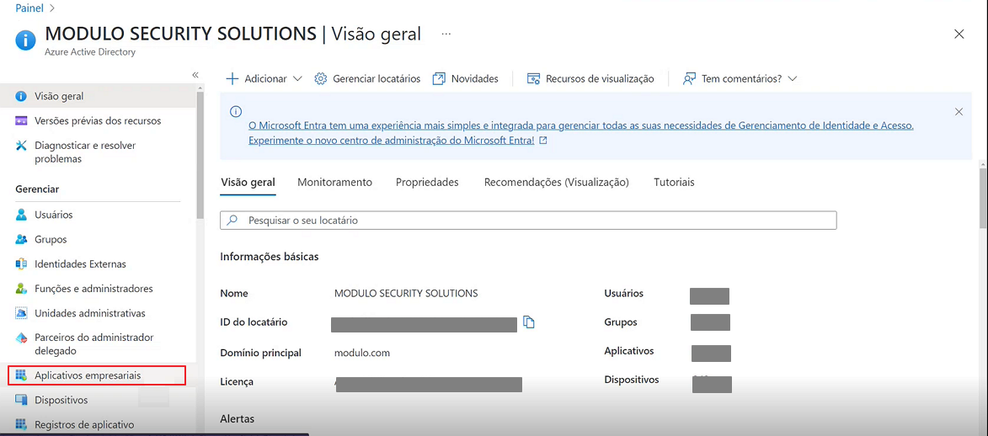Click the Aplicativos label in basic information
The width and height of the screenshot is (988, 436).
629,351
